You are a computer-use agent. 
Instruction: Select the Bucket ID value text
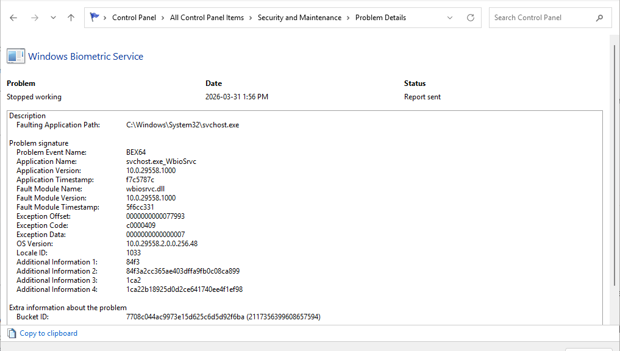[x=223, y=316]
